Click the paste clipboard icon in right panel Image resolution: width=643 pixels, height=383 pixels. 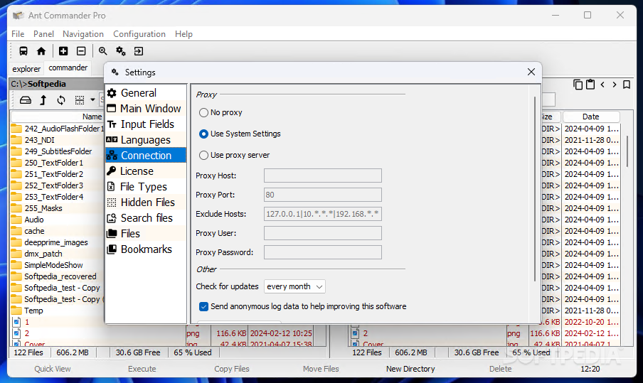click(590, 85)
